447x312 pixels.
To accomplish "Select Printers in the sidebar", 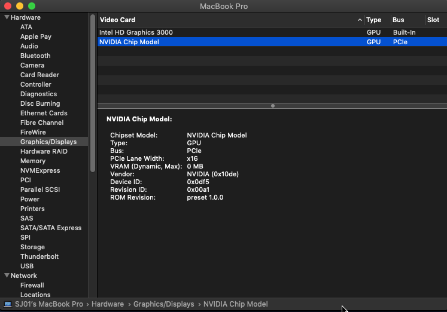I will point(32,209).
